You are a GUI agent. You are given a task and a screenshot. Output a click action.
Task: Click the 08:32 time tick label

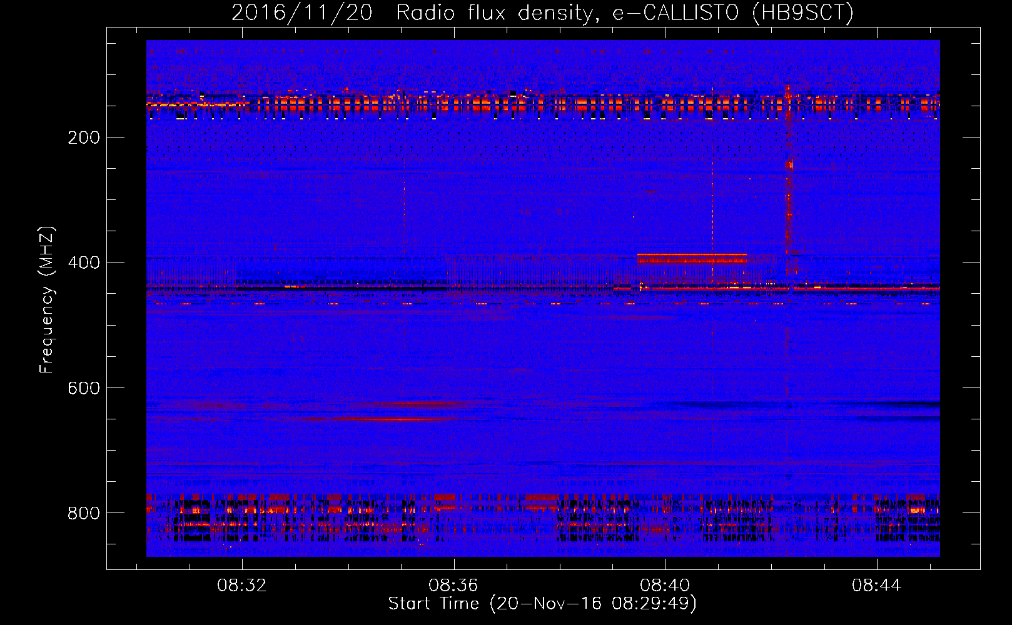(x=242, y=586)
